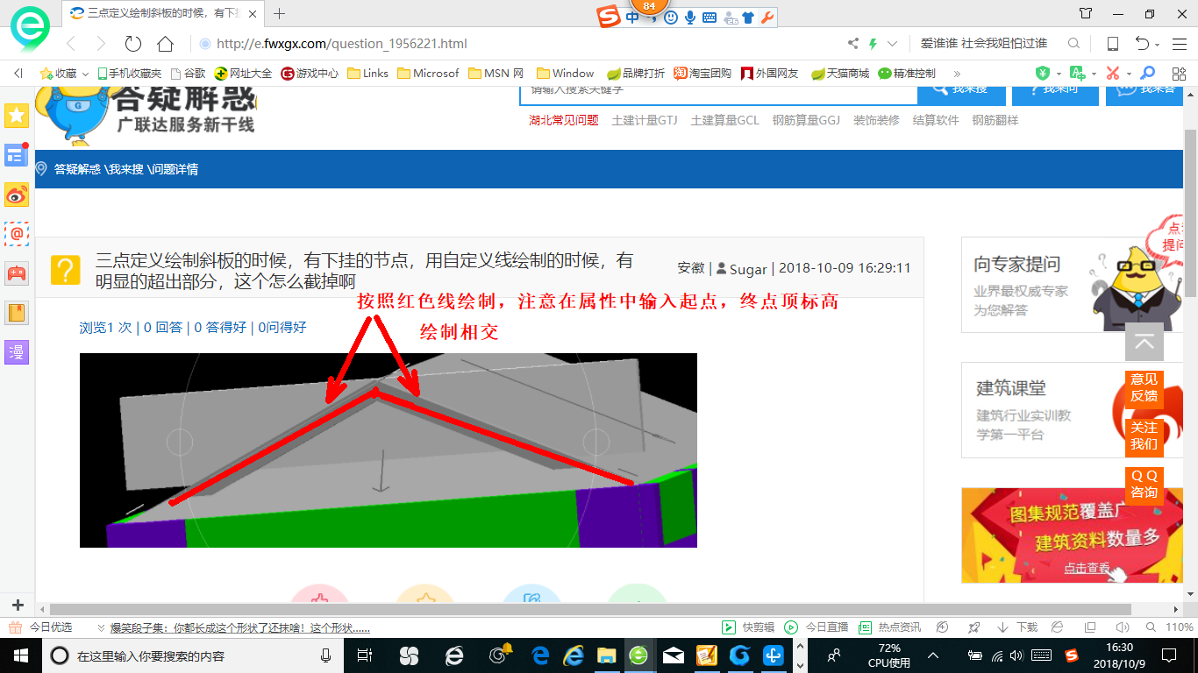Click the 我来搜 breadcrumb link
Viewport: 1198px width, 673px height.
pos(126,169)
